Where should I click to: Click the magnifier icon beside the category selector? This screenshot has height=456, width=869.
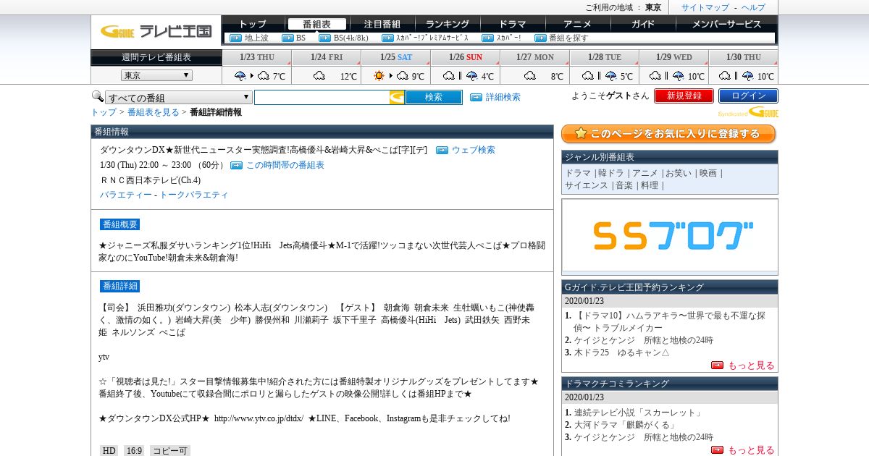coord(97,96)
